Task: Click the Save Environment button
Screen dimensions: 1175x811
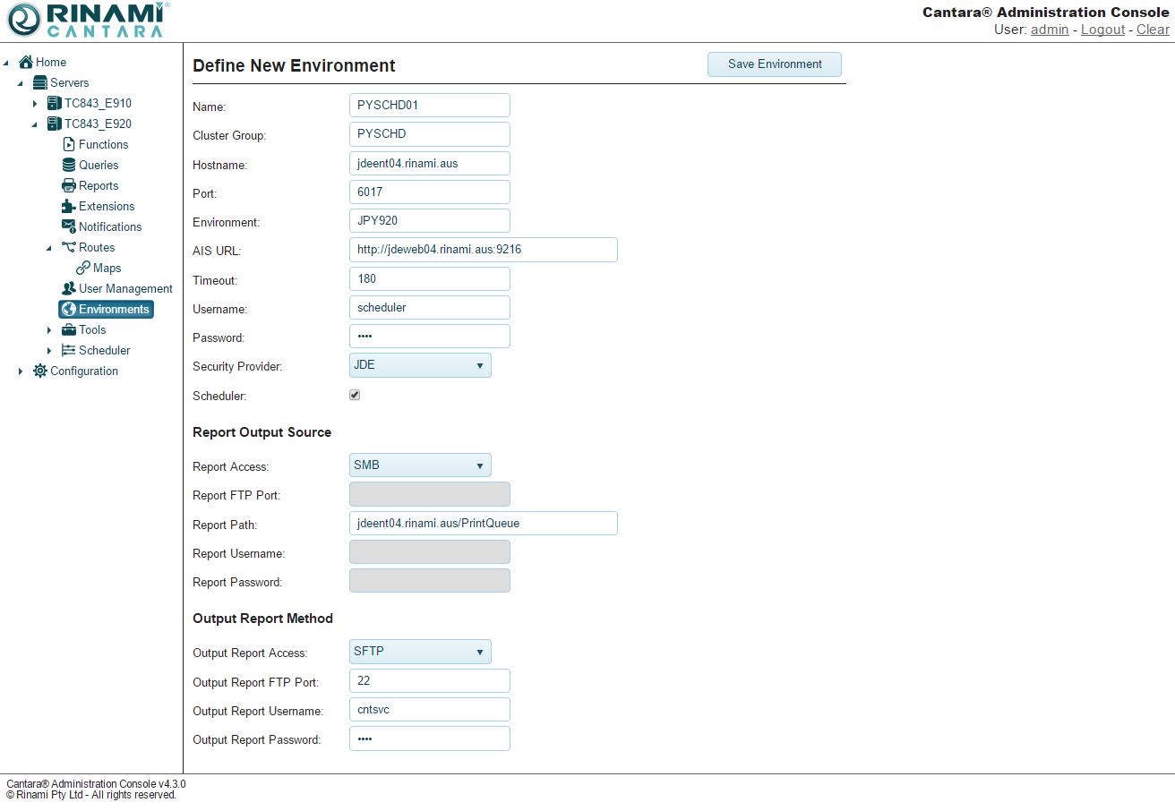Action: [x=774, y=64]
